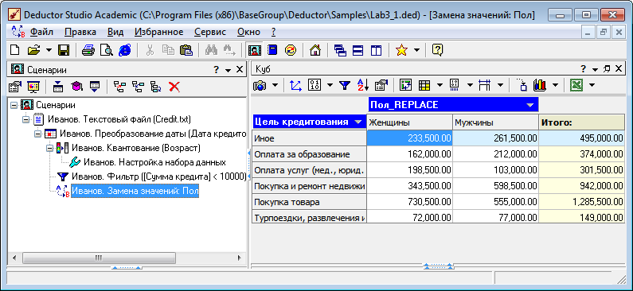Click the red X delete node icon
The height and width of the screenshot is (291, 633).
click(x=174, y=86)
